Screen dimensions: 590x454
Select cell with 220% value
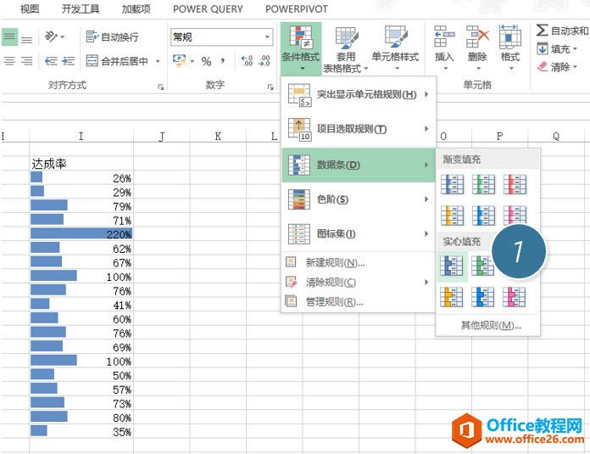[81, 233]
